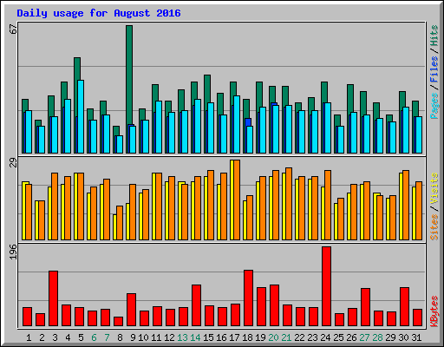Click the 'Sites' legend label
Image resolution: width=444 pixels, height=347 pixels.
(434, 227)
